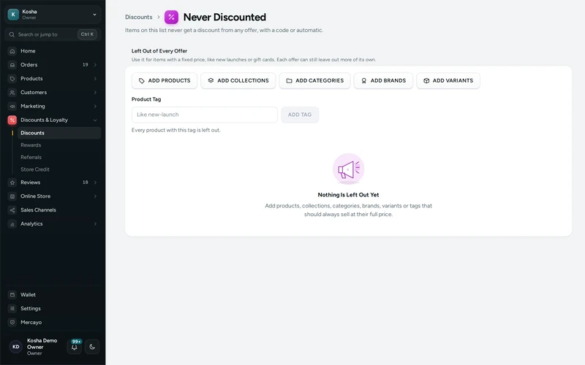
Task: Click the cube icon in Add Variants
Action: [x=426, y=81]
